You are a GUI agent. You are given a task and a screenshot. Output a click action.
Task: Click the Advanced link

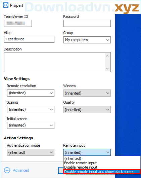(21, 170)
